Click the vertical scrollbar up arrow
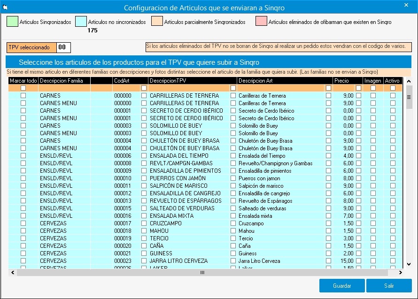 409,81
